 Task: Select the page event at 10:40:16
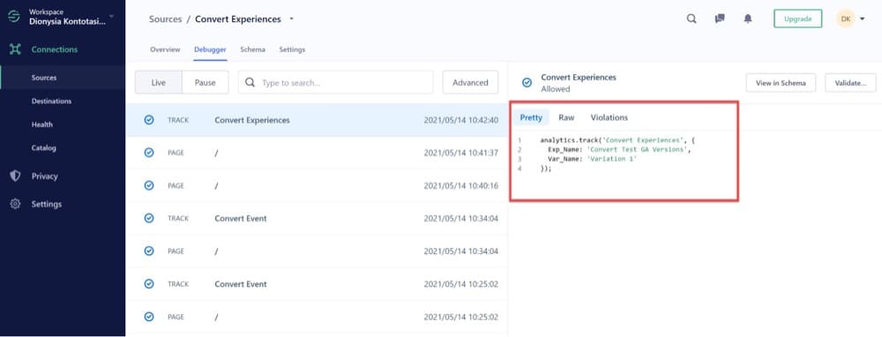coord(316,185)
